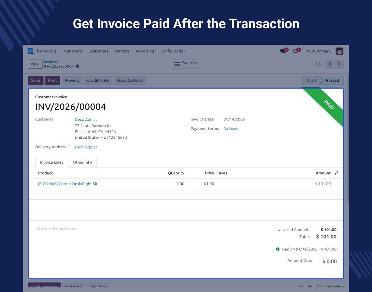Open the activities clock icon
Screen dimensions: 372x292
point(296,51)
